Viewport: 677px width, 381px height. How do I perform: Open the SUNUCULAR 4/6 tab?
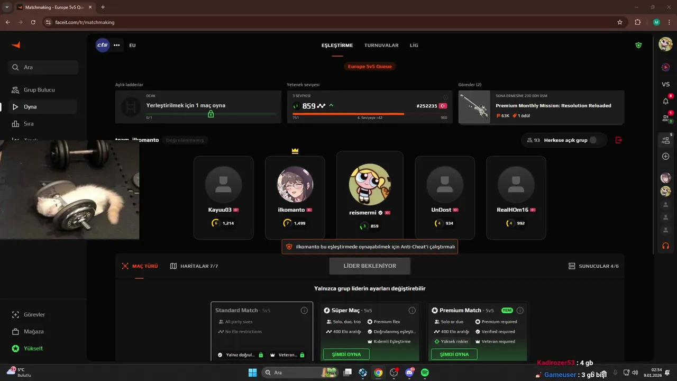tap(593, 266)
